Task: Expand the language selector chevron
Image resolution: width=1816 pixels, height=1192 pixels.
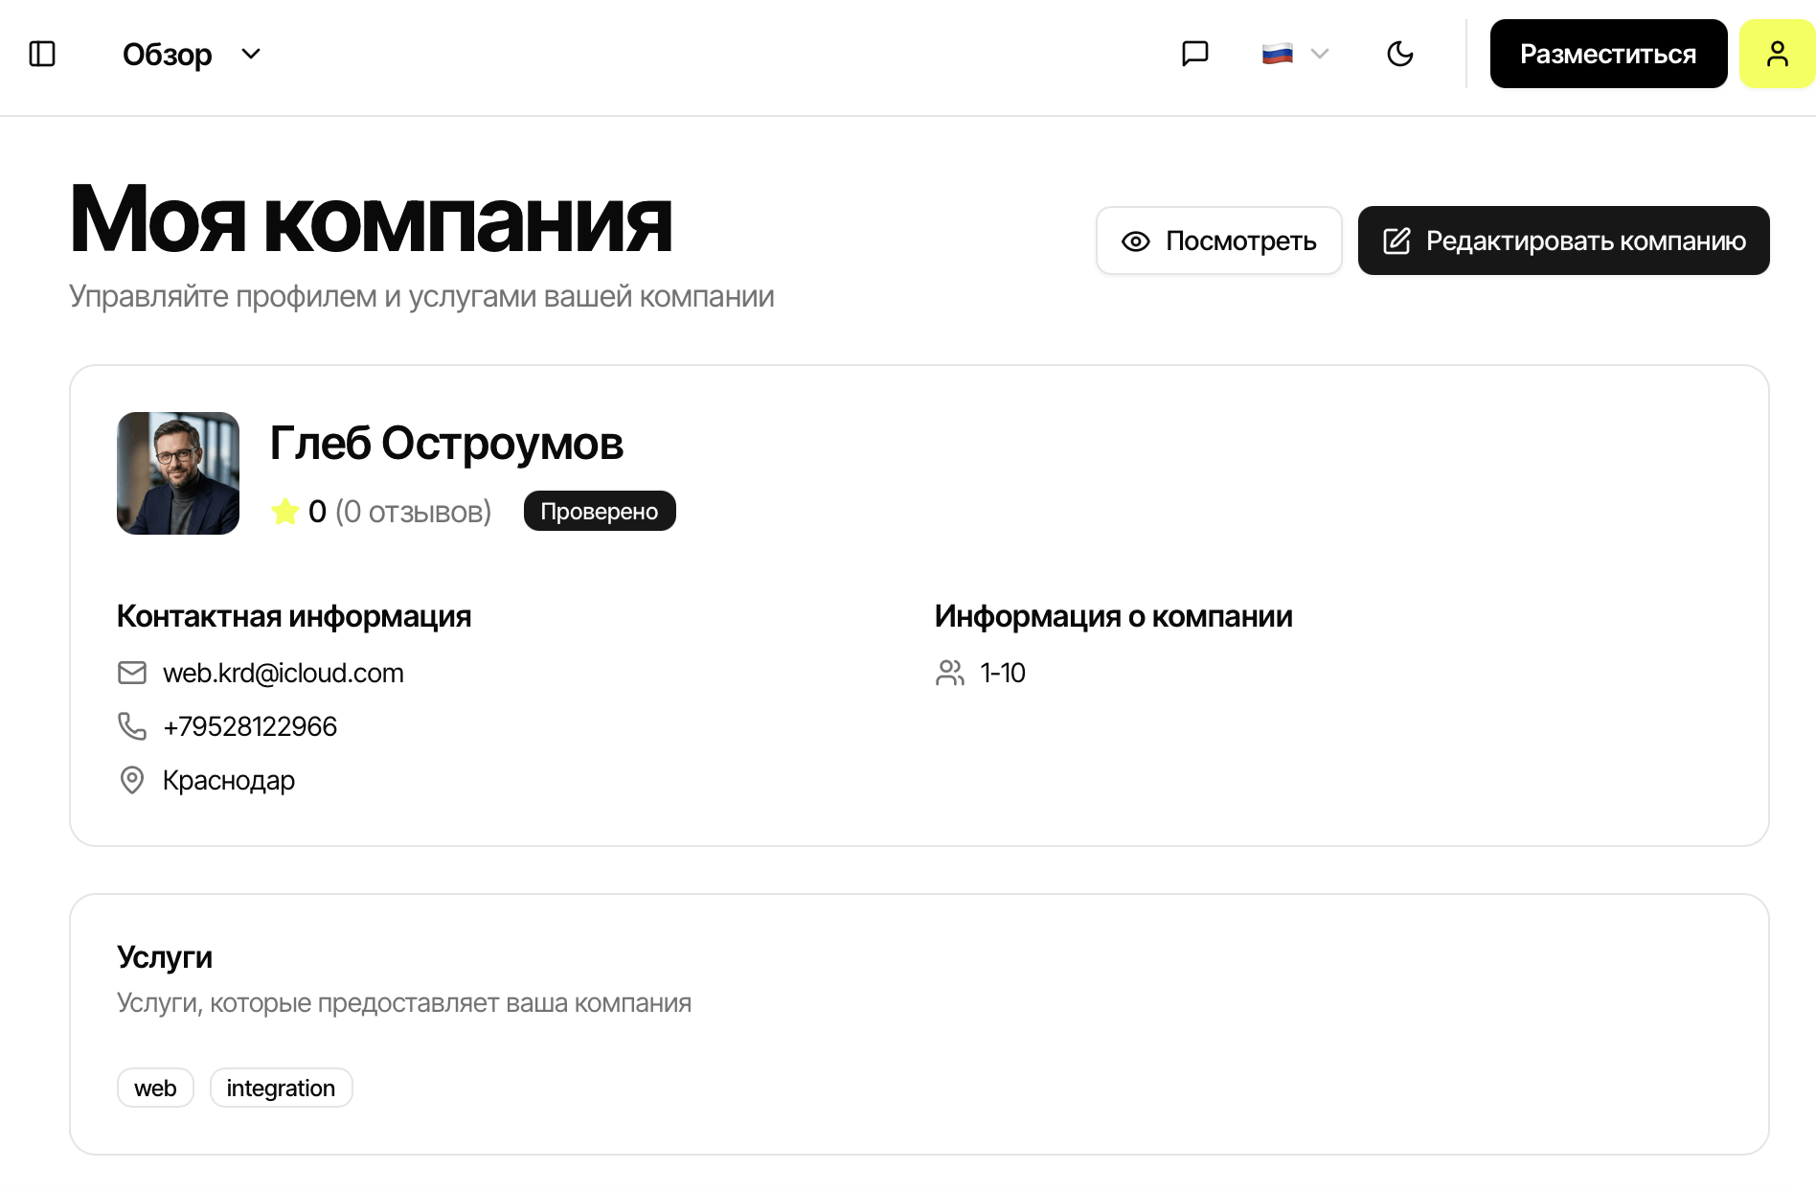Action: (x=1320, y=54)
